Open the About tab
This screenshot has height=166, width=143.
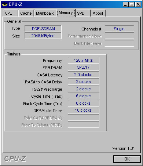click(98, 13)
